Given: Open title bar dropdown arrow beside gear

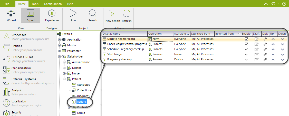Looking at the screenshot, I should tap(278, 4).
